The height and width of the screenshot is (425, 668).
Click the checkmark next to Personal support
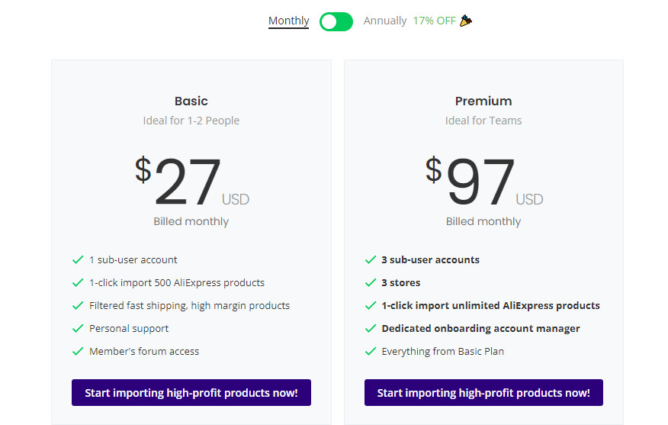78,328
